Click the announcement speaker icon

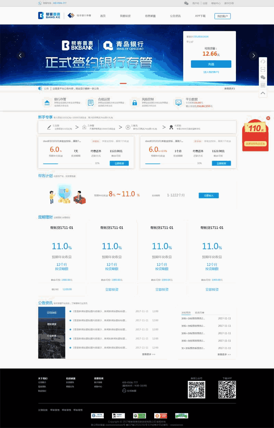[40, 89]
